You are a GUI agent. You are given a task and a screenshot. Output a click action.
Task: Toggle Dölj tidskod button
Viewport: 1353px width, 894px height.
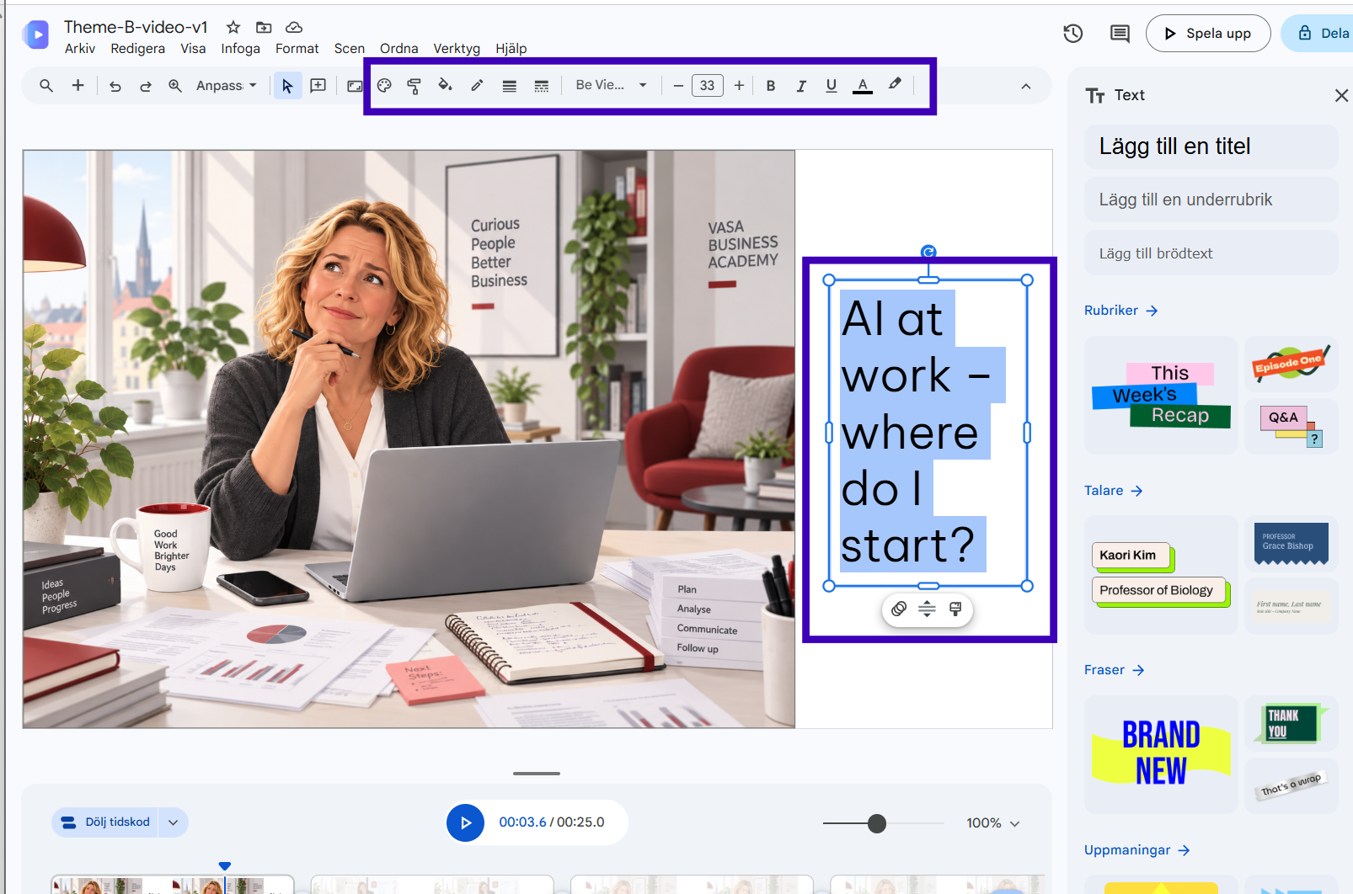click(x=105, y=822)
